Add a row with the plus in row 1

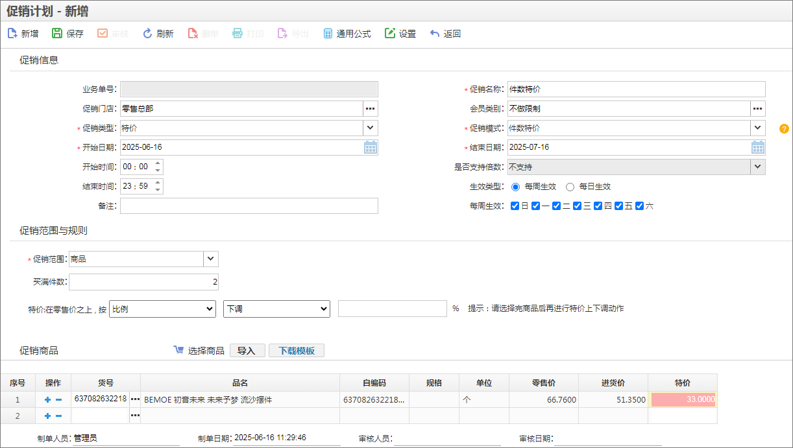(x=47, y=399)
